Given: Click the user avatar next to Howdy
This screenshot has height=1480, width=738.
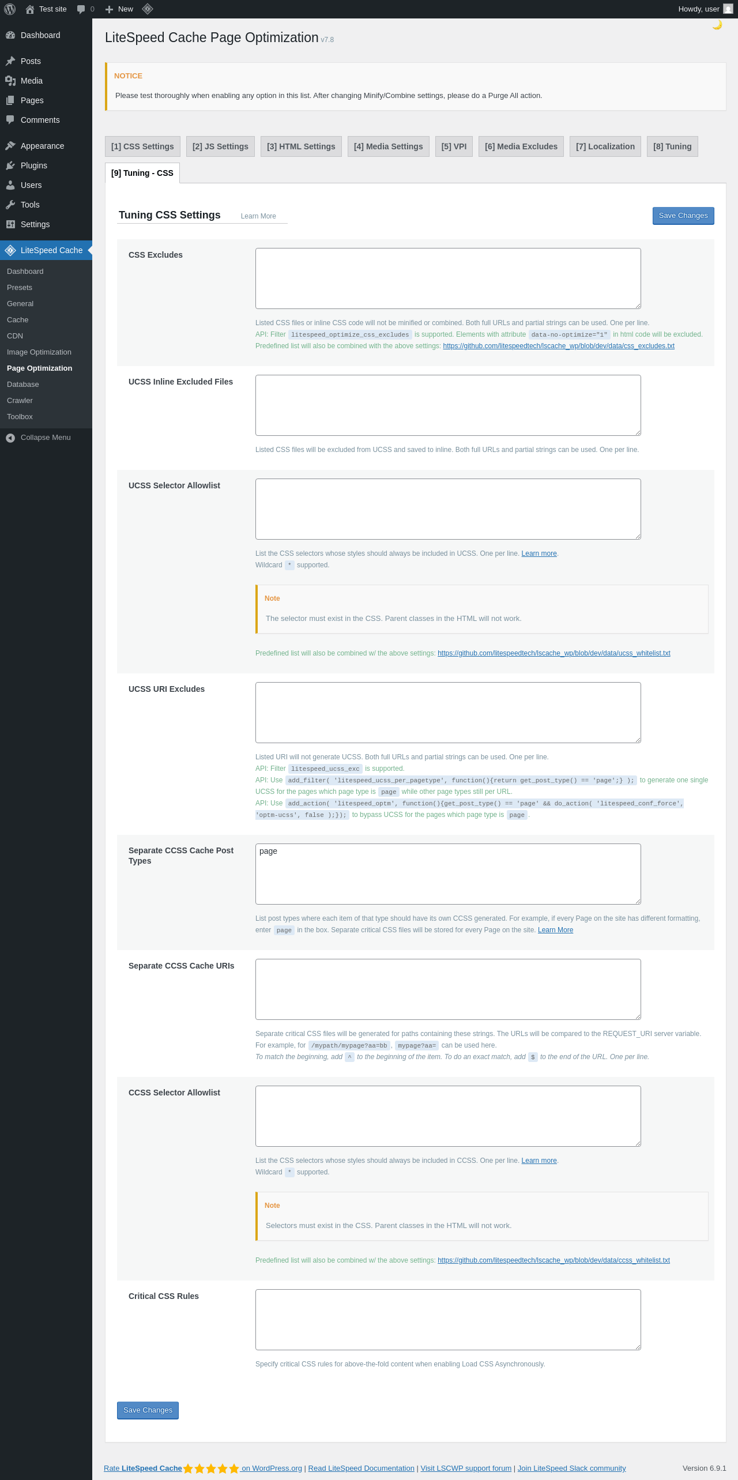Looking at the screenshot, I should tap(728, 9).
